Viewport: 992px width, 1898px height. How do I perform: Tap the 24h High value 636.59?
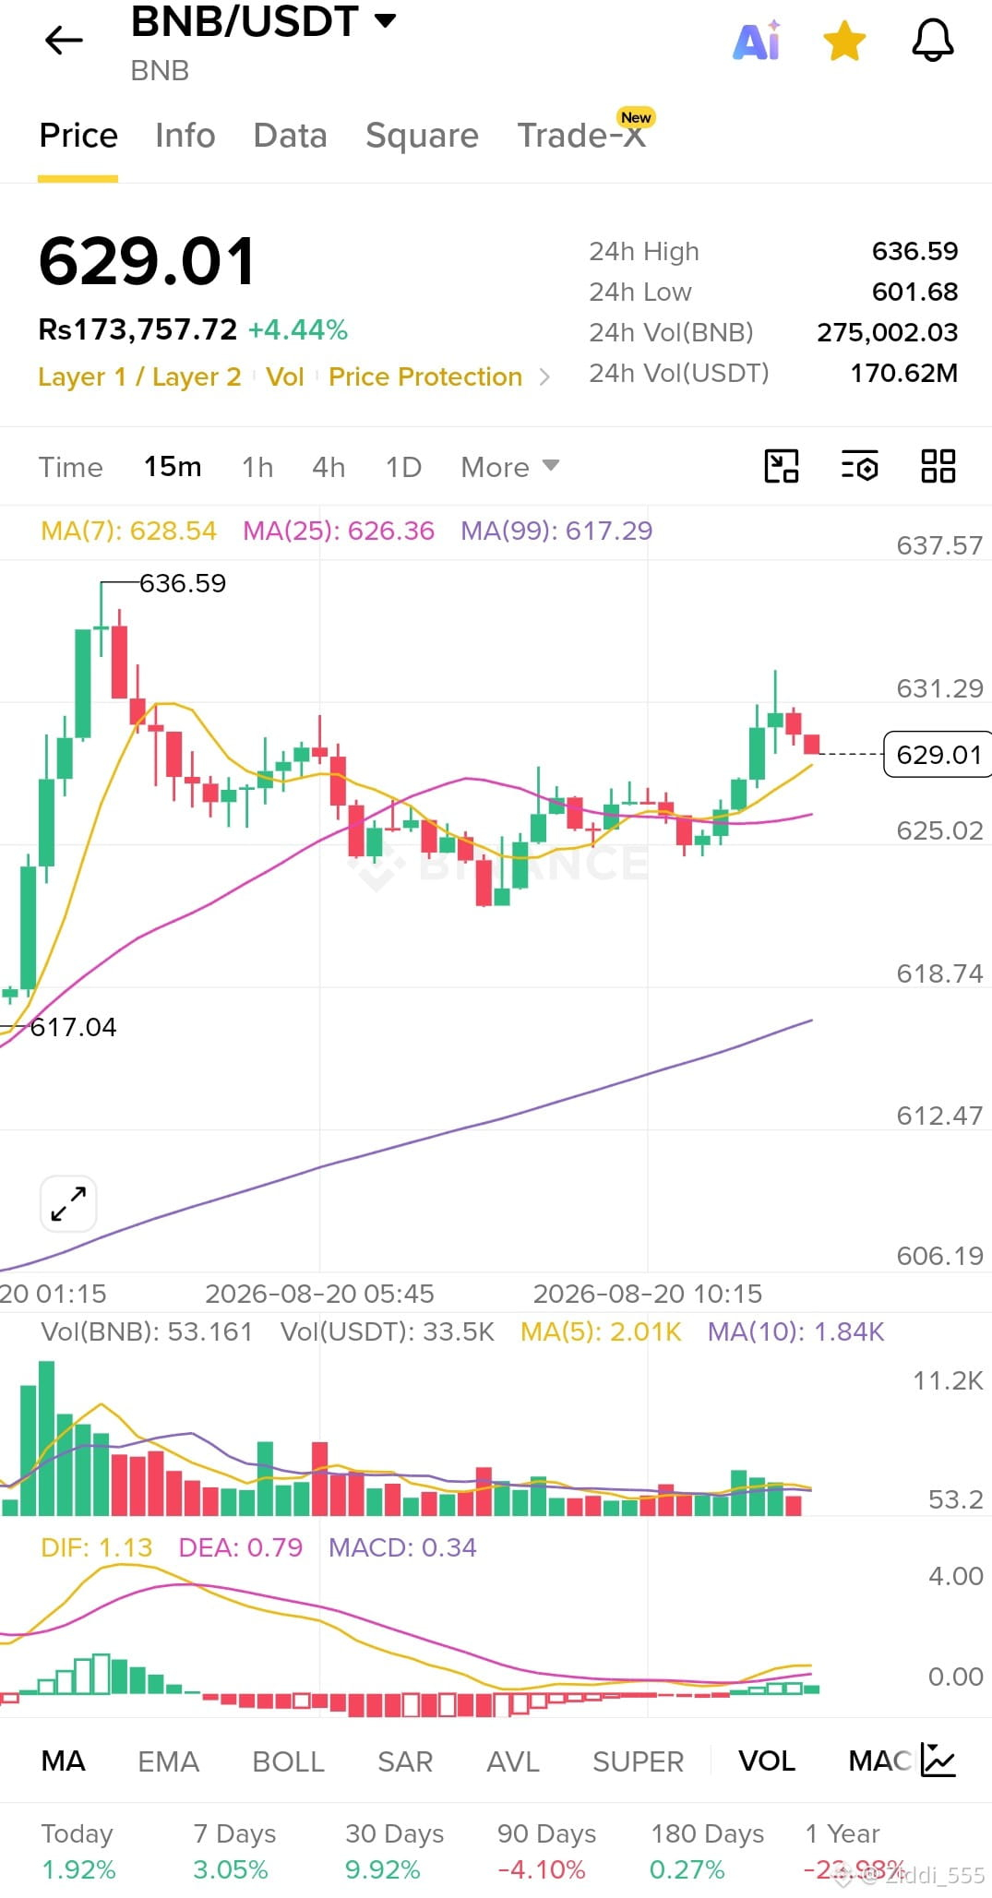coord(914,251)
